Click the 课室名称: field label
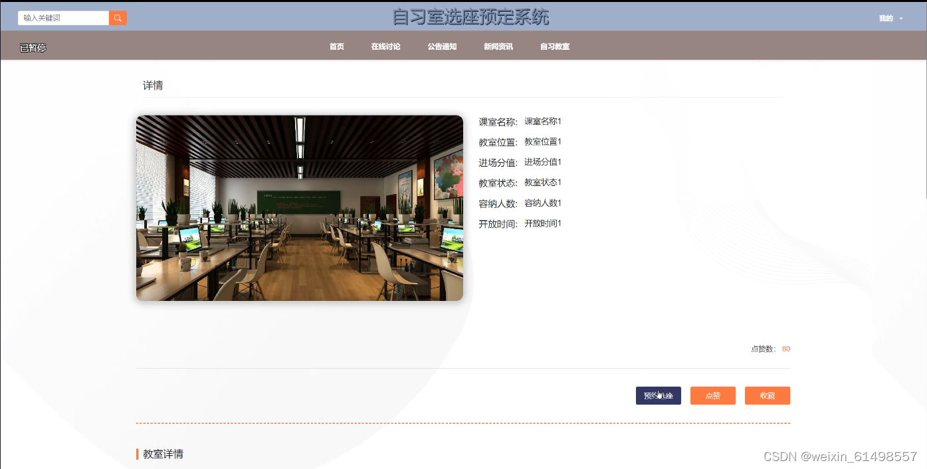The width and height of the screenshot is (927, 469). coord(498,122)
